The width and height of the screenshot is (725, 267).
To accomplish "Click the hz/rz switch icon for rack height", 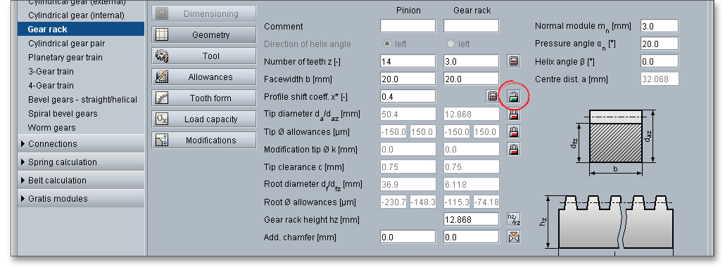I will point(513,219).
